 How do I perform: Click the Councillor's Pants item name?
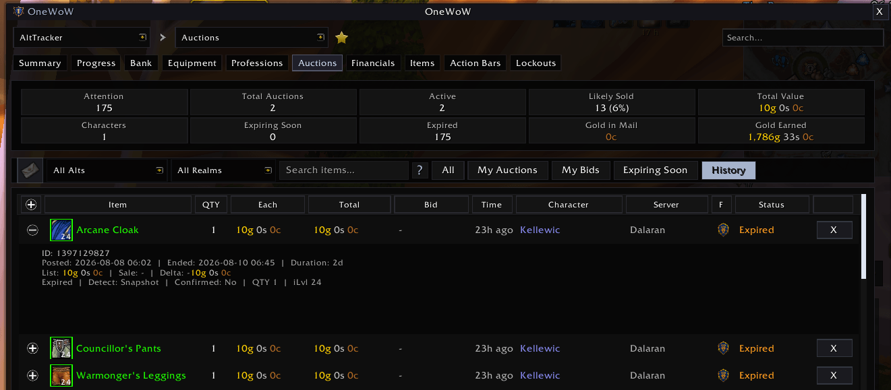tap(119, 348)
